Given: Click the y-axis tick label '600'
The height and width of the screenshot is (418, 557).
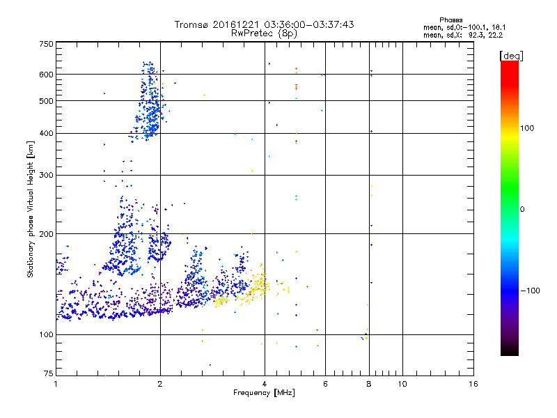Looking at the screenshot, I should (46, 75).
